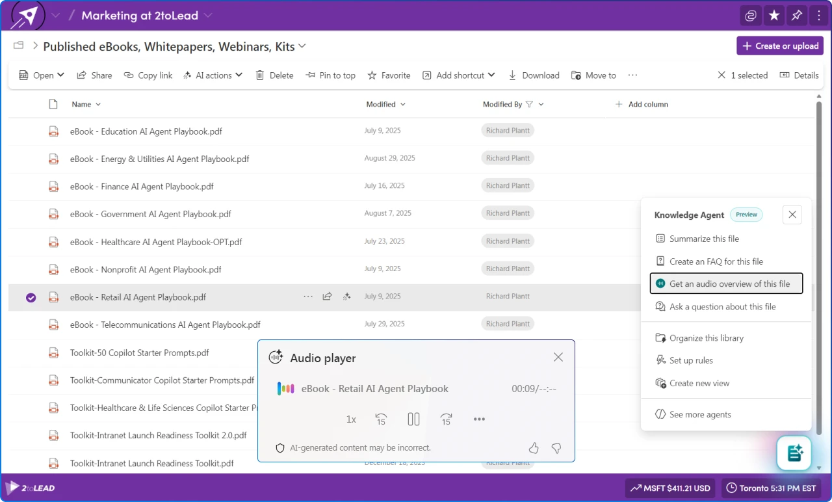This screenshot has height=502, width=832.
Task: Click the floating Knowledge Agent button
Action: 794,453
